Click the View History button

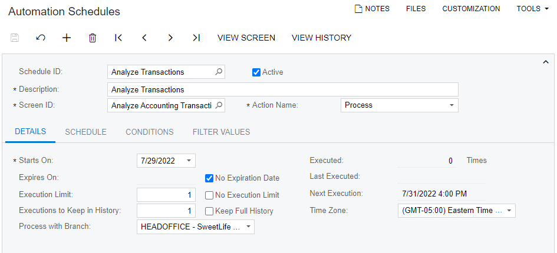[x=321, y=38]
